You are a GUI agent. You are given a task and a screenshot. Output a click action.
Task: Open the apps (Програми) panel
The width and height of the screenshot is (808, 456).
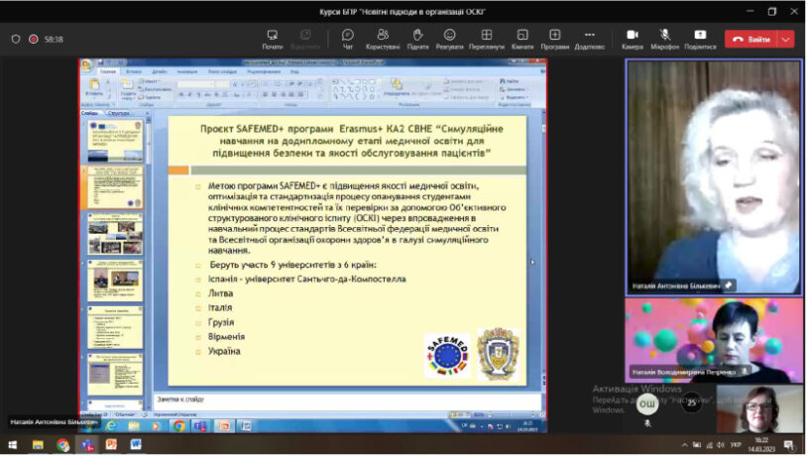555,38
